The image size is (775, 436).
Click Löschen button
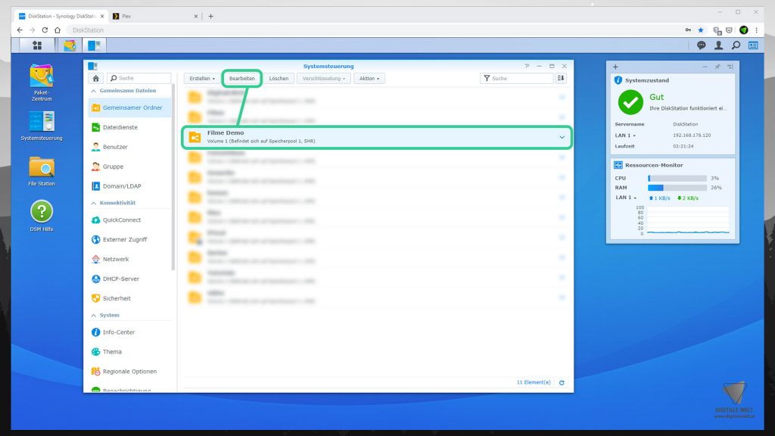(279, 79)
